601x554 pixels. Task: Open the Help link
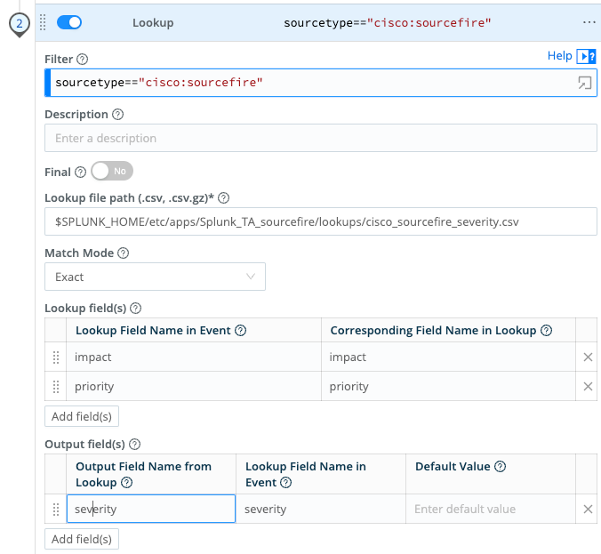pyautogui.click(x=559, y=56)
